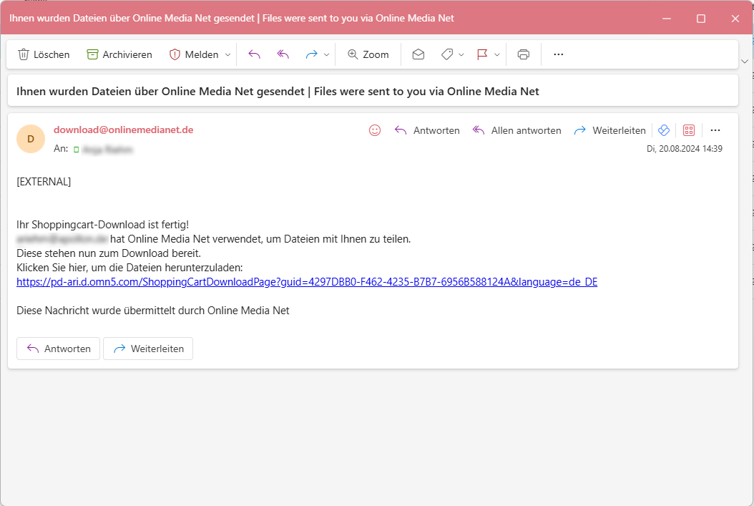This screenshot has height=506, width=754.
Task: Select the sender address download@onlinemedianet.de
Action: 123,131
